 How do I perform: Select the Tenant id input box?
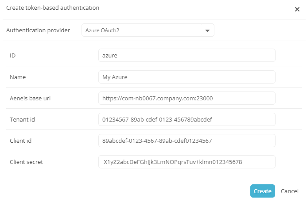tap(187, 119)
